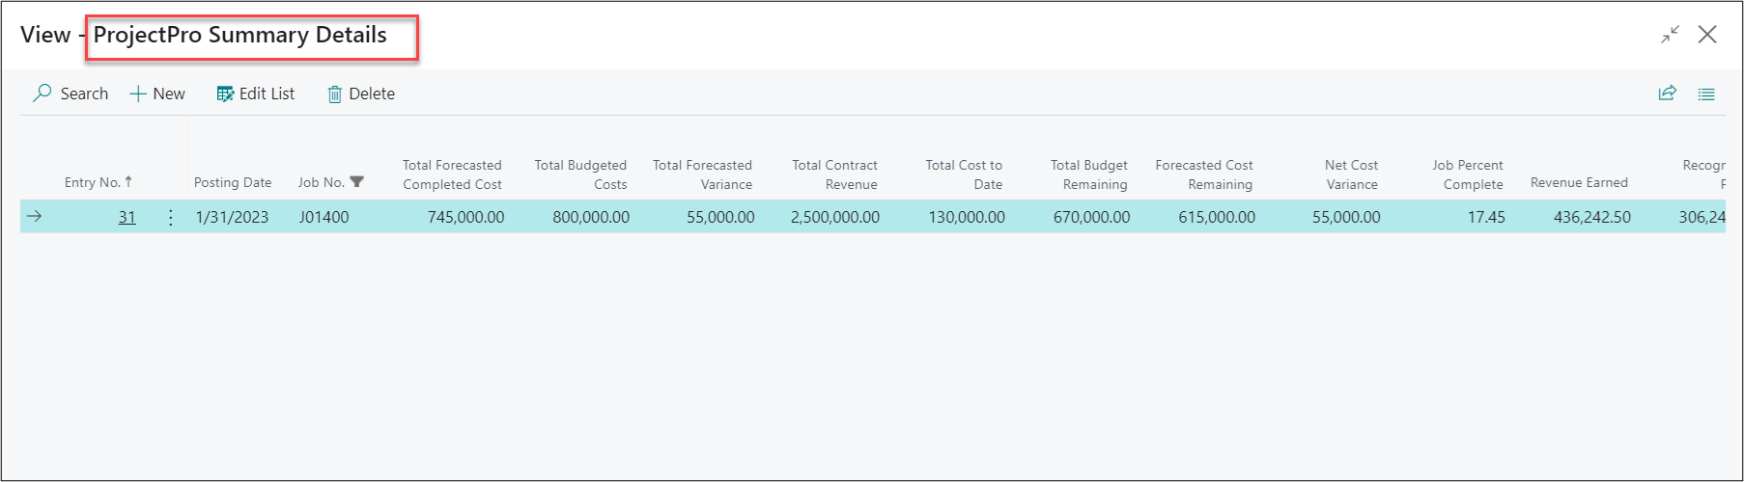This screenshot has height=482, width=1744.
Task: Select row using the arrow indicator
Action: 35,217
